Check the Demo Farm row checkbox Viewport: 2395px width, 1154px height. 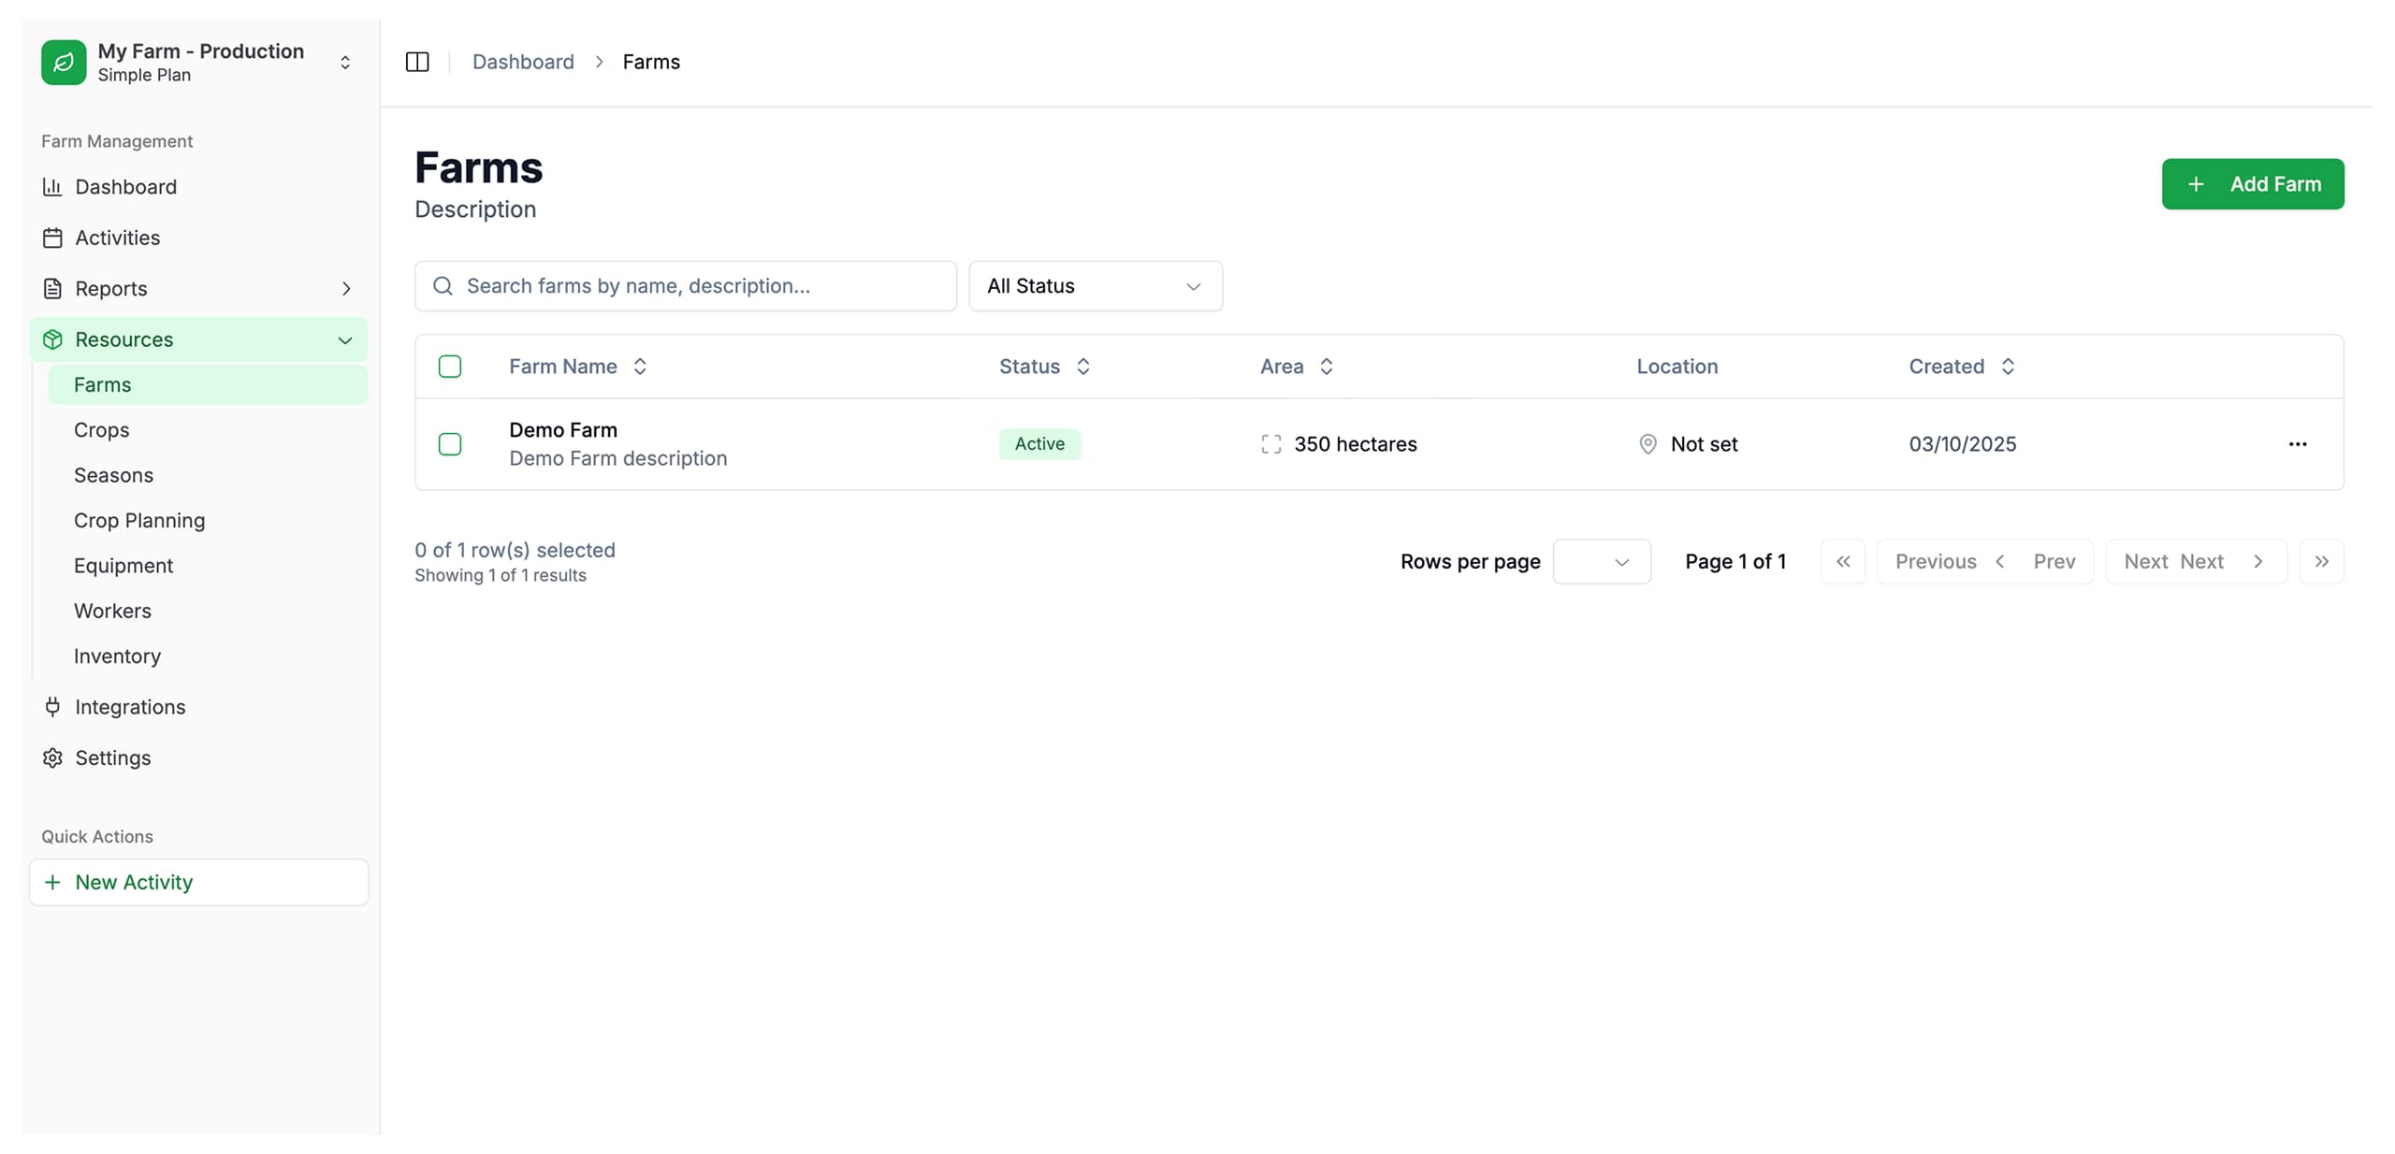[x=450, y=444]
